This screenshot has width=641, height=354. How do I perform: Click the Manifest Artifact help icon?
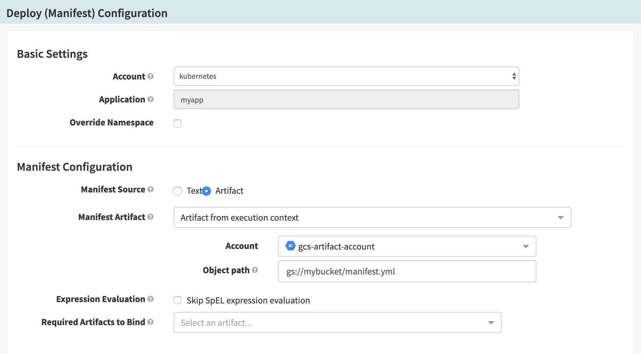pos(151,217)
